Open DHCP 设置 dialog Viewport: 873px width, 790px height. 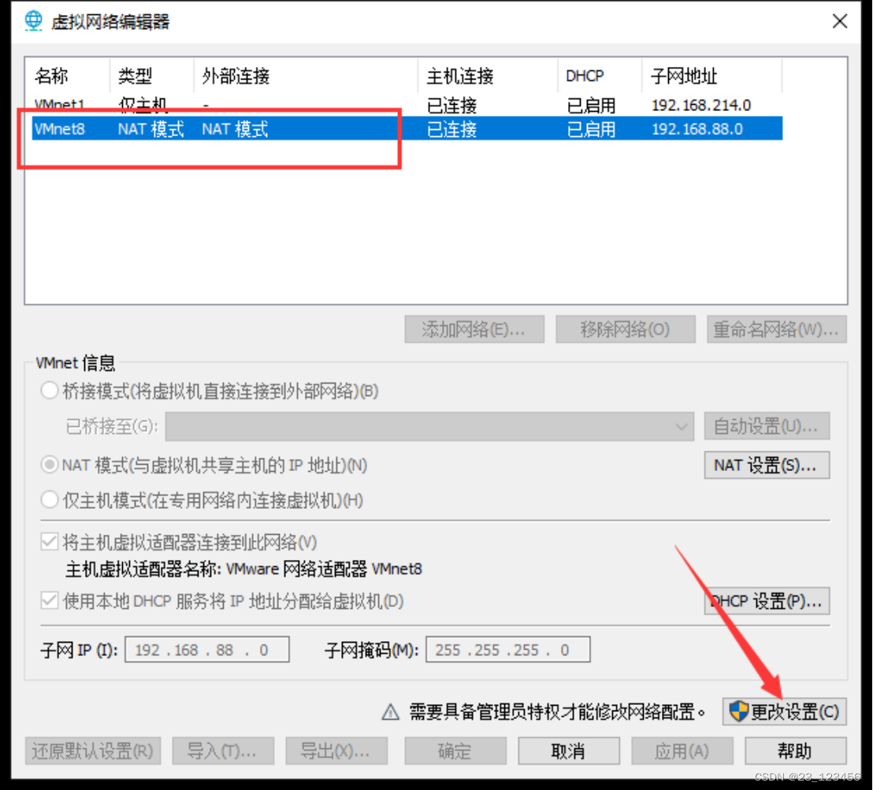tap(766, 601)
